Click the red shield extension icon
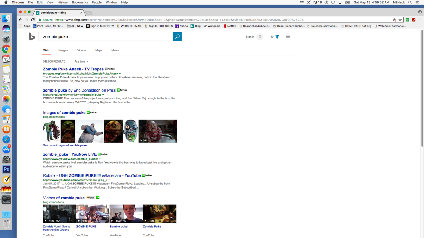Viewport: 424px width, 238px height. coord(414,20)
